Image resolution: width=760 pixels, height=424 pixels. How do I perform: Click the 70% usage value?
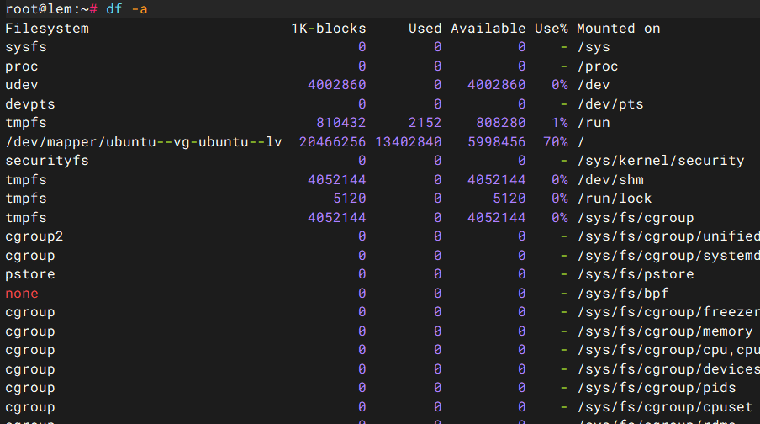[555, 141]
